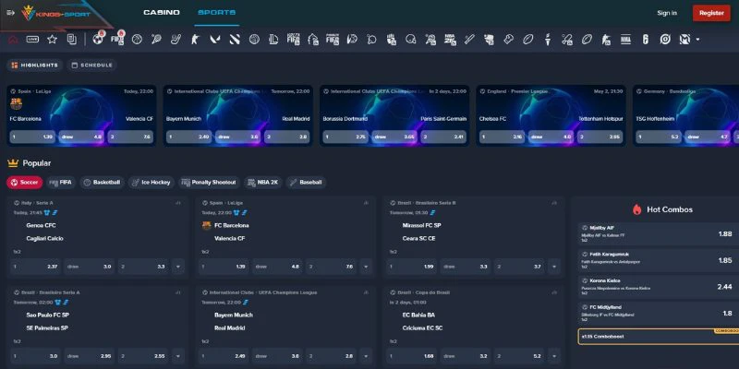The width and height of the screenshot is (739, 369).
Task: Toggle the Penalty Shootout popular filter
Action: click(210, 182)
